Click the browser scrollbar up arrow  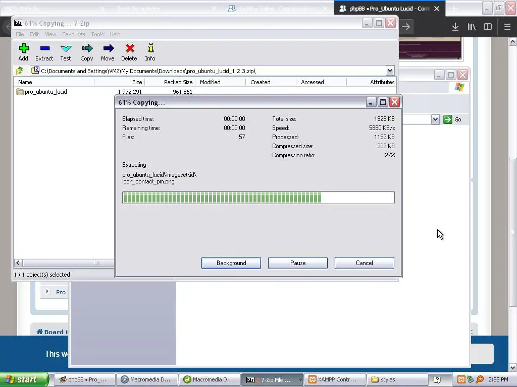(513, 42)
